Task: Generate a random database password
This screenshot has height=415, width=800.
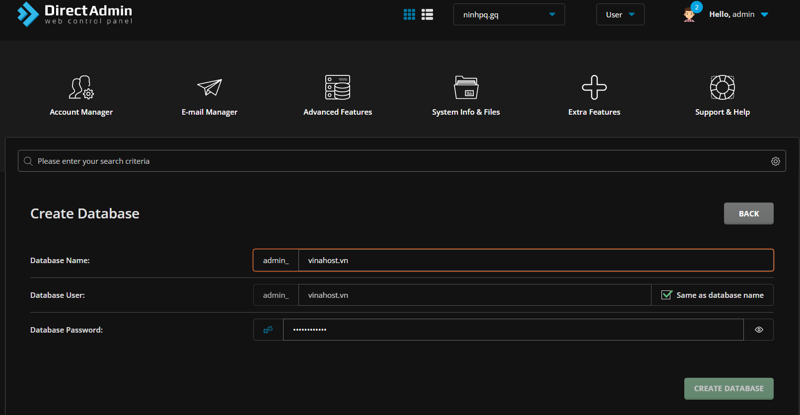Action: click(268, 330)
